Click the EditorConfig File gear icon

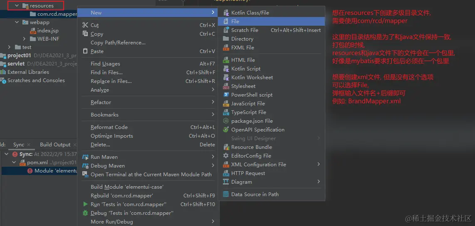(x=226, y=156)
